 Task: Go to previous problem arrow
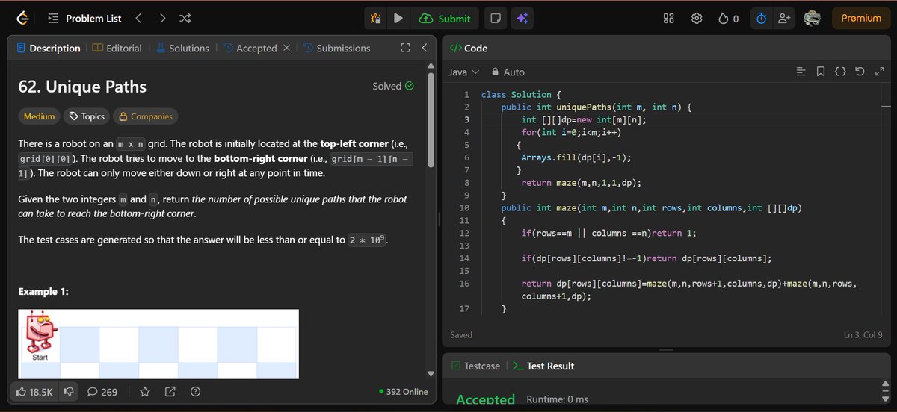click(138, 18)
